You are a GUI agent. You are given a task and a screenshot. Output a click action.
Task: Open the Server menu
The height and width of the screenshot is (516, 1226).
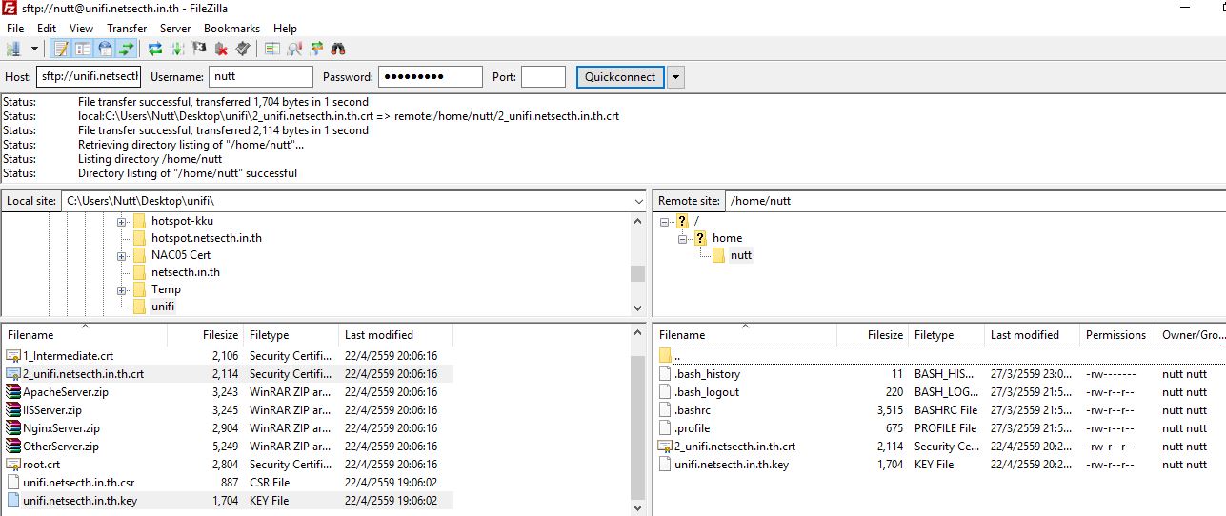tap(175, 29)
